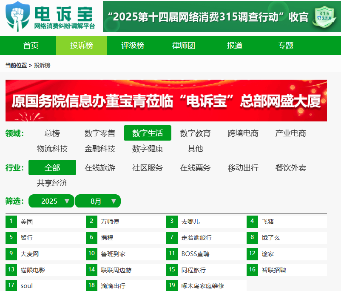The image size is (341, 291).
Task: Open rank 19 啄木鸟家庭维修 entry
Action: (206, 285)
